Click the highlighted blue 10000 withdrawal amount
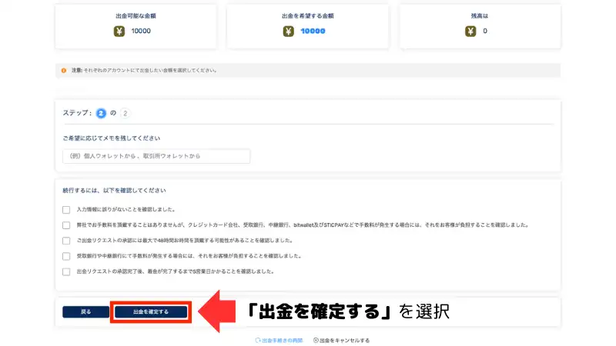Image resolution: width=616 pixels, height=346 pixels. [x=313, y=32]
